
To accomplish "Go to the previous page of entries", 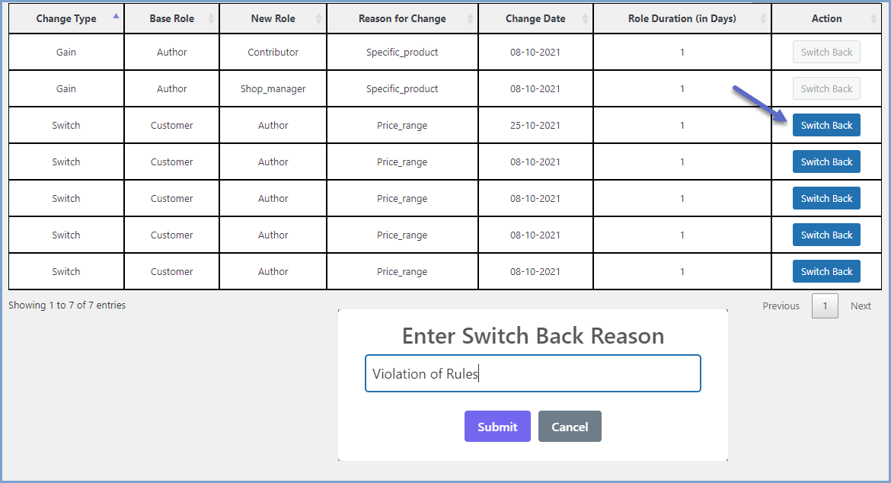I will click(781, 305).
